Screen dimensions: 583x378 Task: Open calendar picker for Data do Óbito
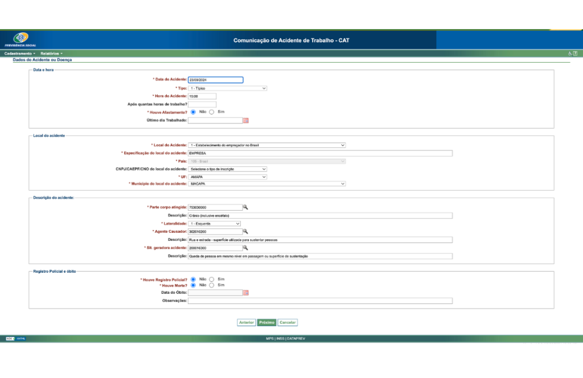246,293
